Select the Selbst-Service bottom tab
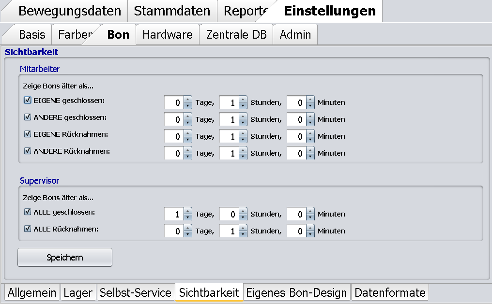The height and width of the screenshot is (304, 492). pyautogui.click(x=136, y=292)
